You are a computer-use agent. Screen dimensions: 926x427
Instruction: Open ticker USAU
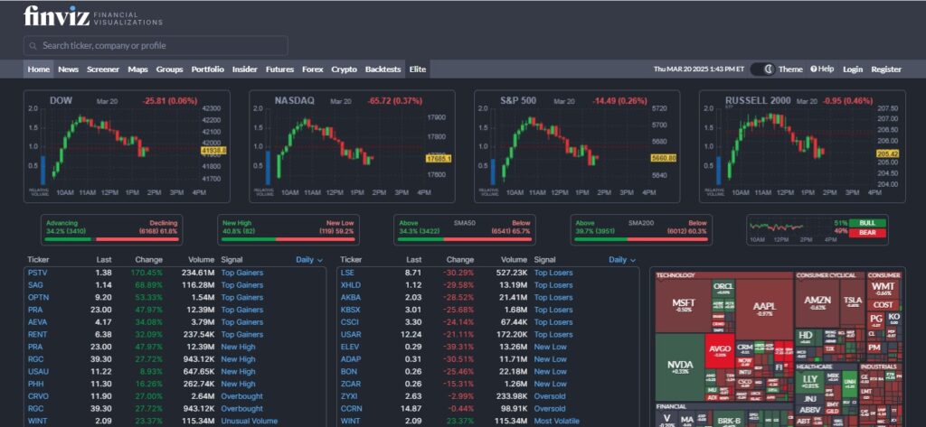point(38,372)
